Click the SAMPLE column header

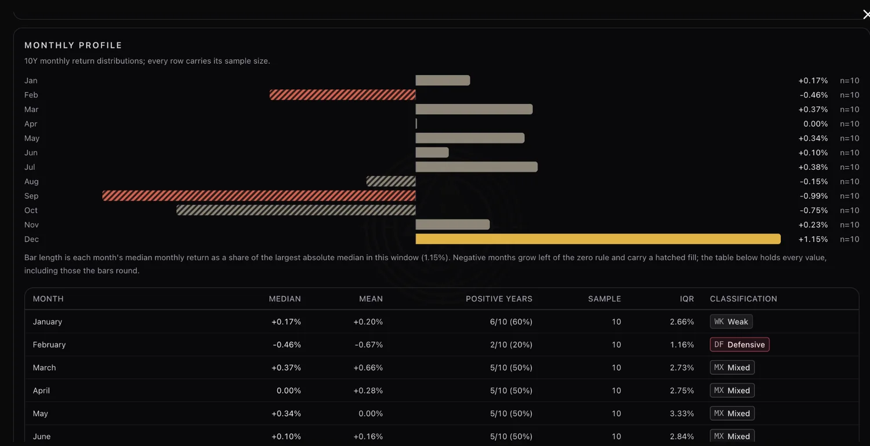[604, 299]
